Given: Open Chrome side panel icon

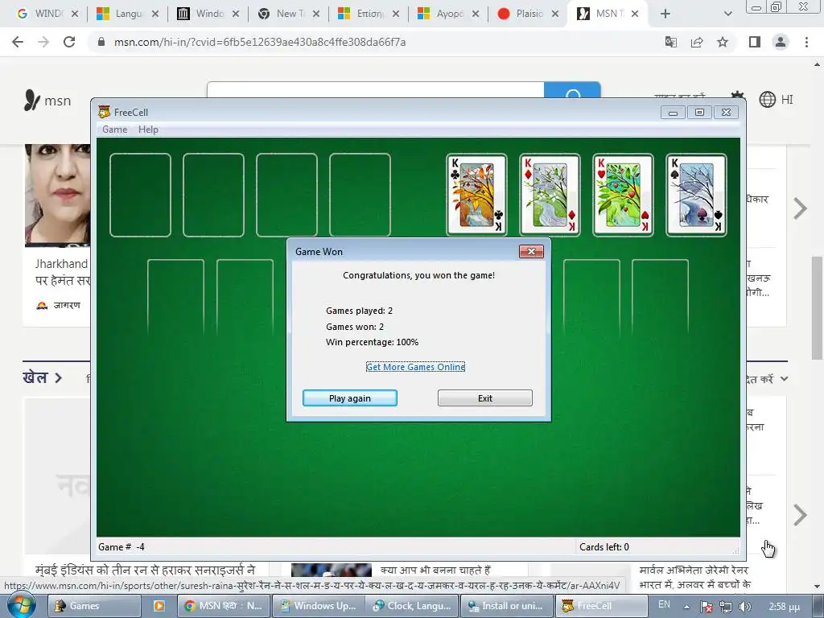Looking at the screenshot, I should (x=755, y=42).
